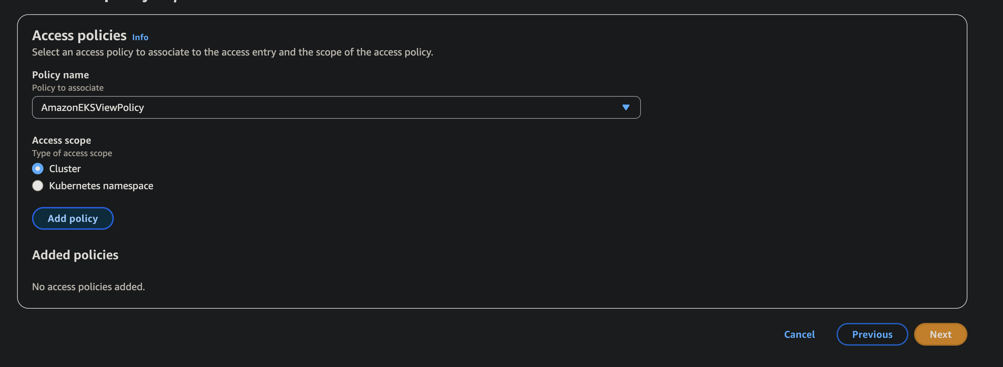This screenshot has width=1003, height=367.
Task: Click Cancel to abandon changes
Action: click(798, 334)
